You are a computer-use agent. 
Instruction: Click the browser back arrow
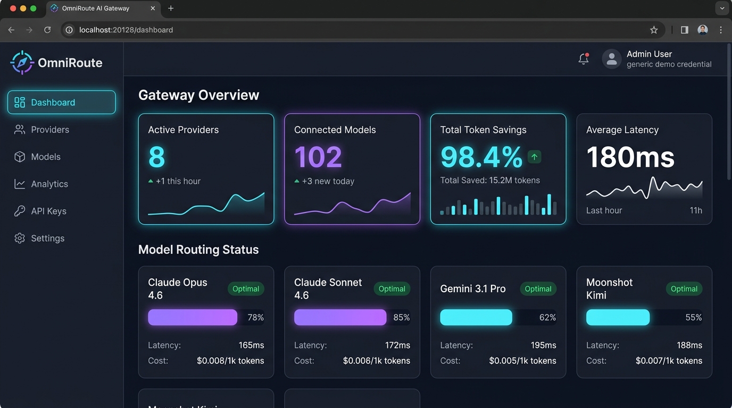point(11,30)
